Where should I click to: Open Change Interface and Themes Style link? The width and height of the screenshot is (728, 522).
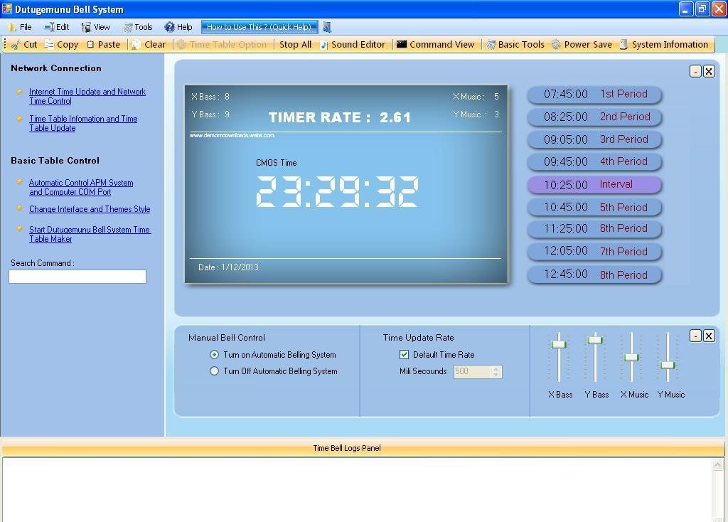[90, 209]
